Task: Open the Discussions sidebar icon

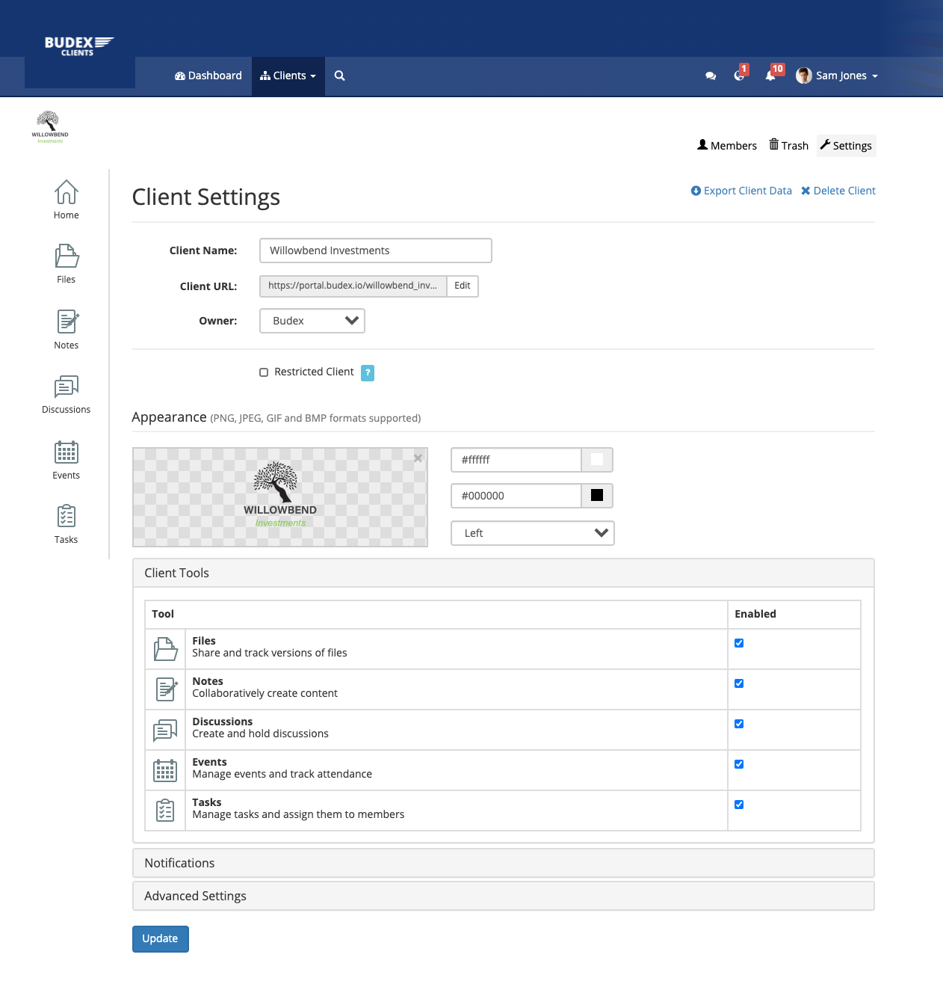Action: pos(66,394)
